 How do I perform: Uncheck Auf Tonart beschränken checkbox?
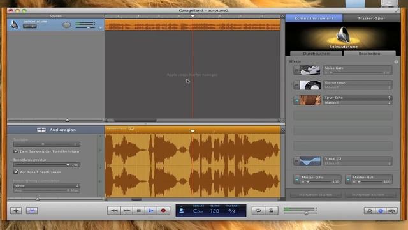[x=16, y=172]
